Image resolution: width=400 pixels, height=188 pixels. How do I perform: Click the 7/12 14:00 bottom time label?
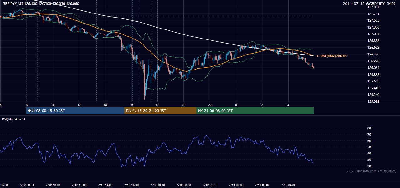click(105, 185)
